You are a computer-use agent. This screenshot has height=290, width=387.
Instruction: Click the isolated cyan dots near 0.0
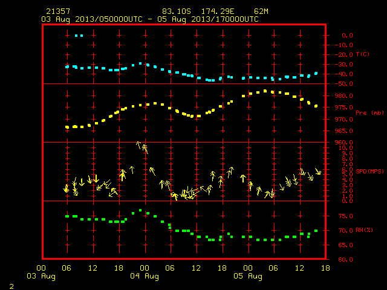pyautogui.click(x=79, y=36)
